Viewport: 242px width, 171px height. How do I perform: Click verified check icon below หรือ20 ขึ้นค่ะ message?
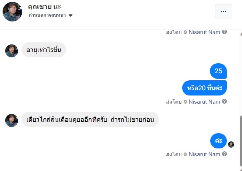[185, 102]
